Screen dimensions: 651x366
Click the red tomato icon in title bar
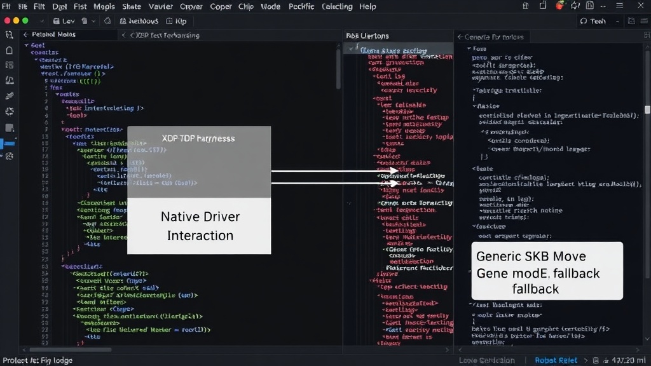pos(559,5)
